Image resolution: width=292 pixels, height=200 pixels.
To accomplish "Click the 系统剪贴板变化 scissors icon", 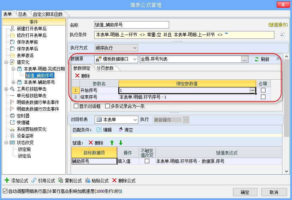I will 12,129.
